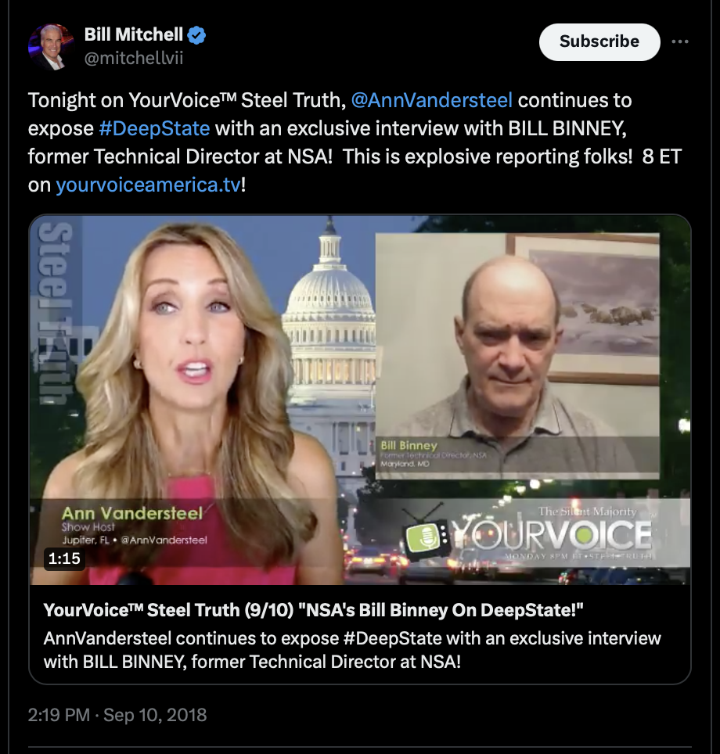
Task: Open the #DeepState hashtag link
Action: pyautogui.click(x=154, y=128)
